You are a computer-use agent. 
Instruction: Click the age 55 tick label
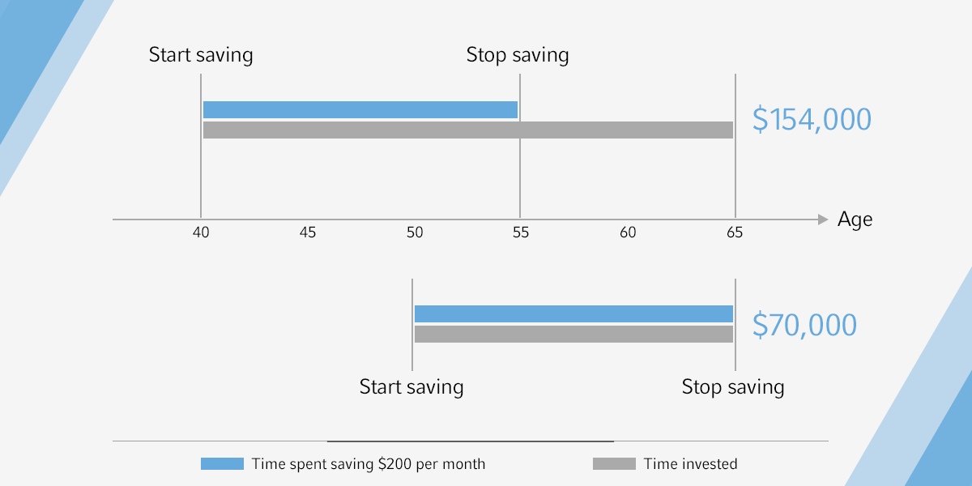521,233
